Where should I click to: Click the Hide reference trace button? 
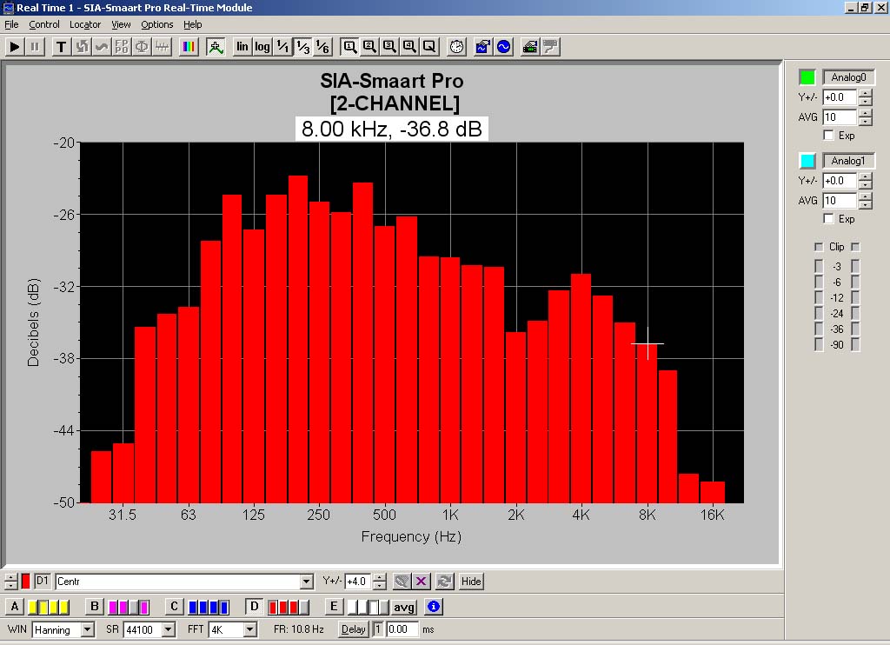pyautogui.click(x=471, y=581)
